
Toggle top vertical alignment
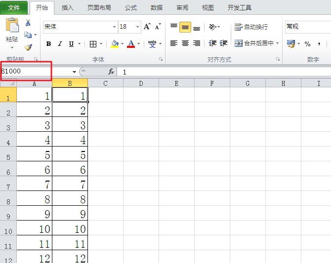(174, 27)
